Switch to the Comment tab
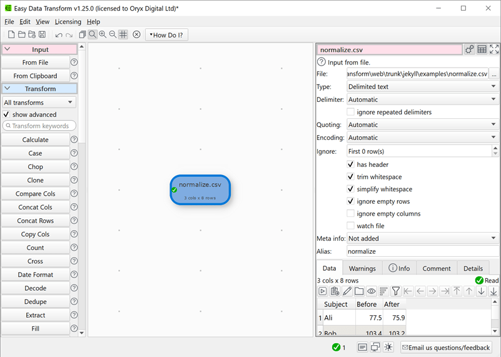The image size is (501, 357). click(x=437, y=269)
